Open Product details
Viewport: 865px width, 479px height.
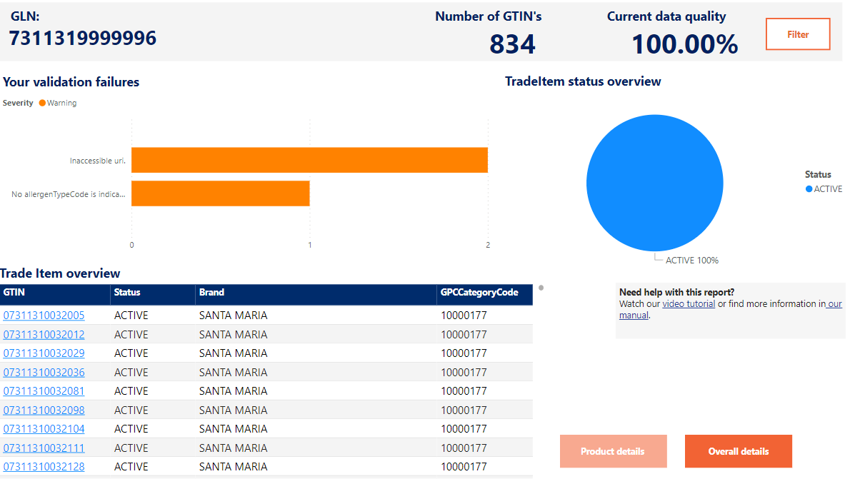(x=613, y=451)
